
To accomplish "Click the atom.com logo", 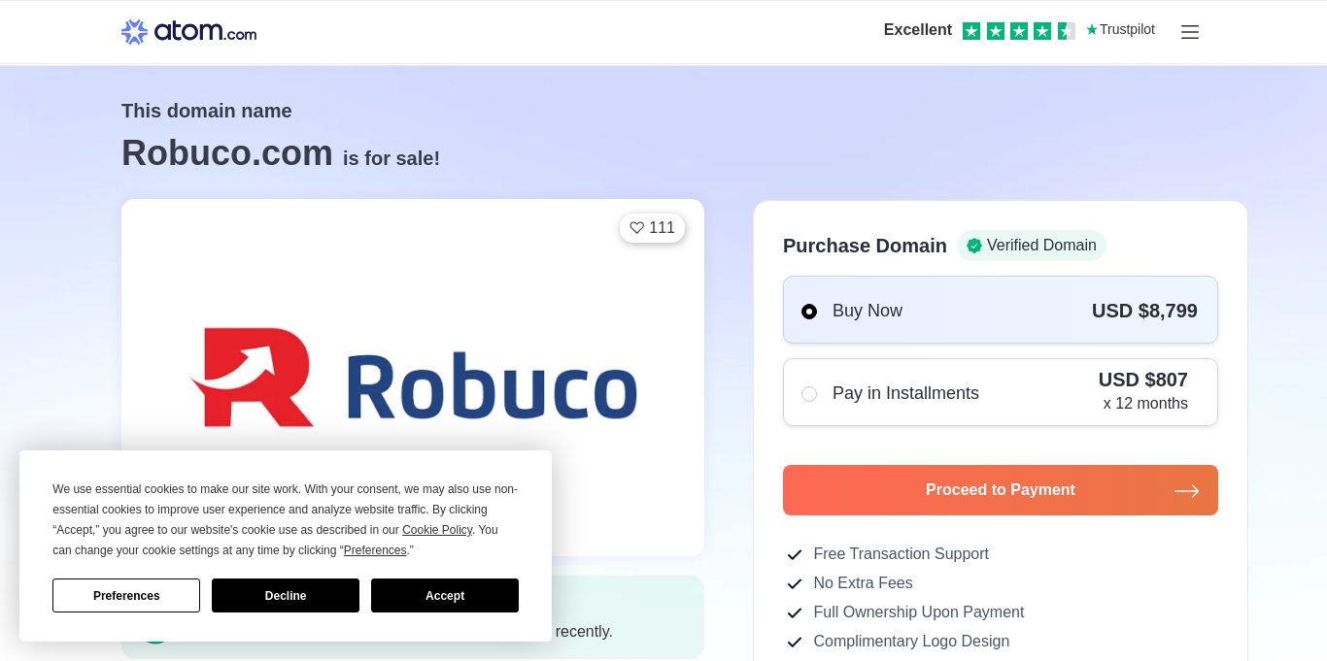I will pos(189,32).
